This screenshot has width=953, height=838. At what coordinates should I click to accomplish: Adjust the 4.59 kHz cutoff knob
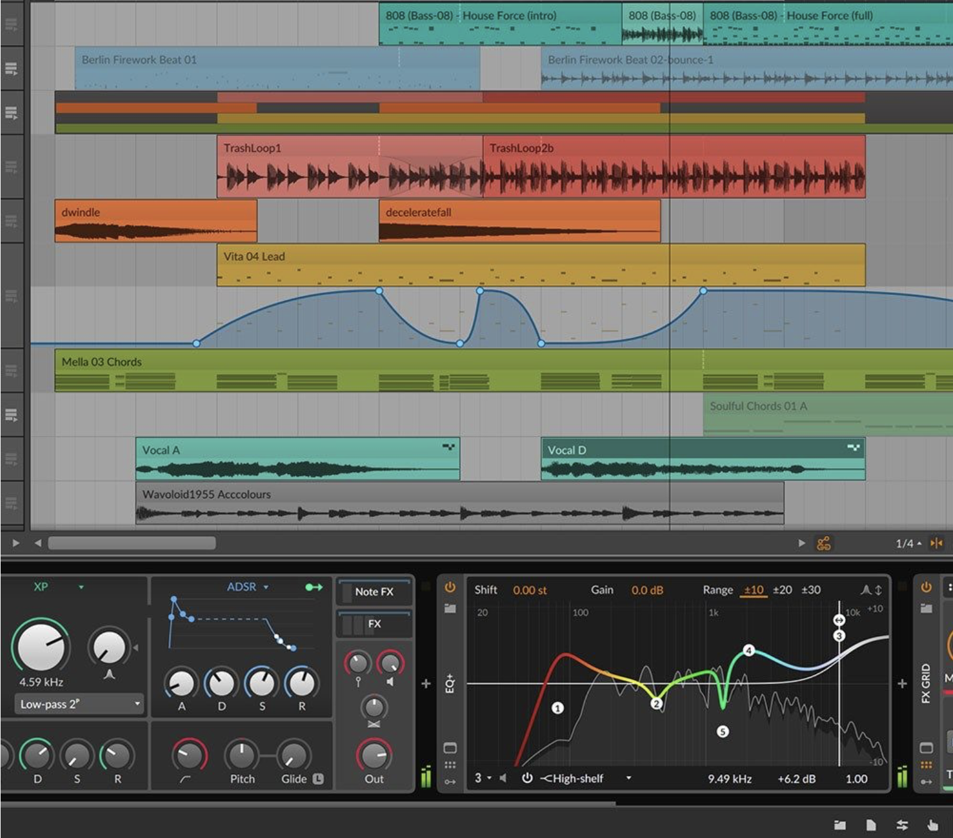[41, 647]
